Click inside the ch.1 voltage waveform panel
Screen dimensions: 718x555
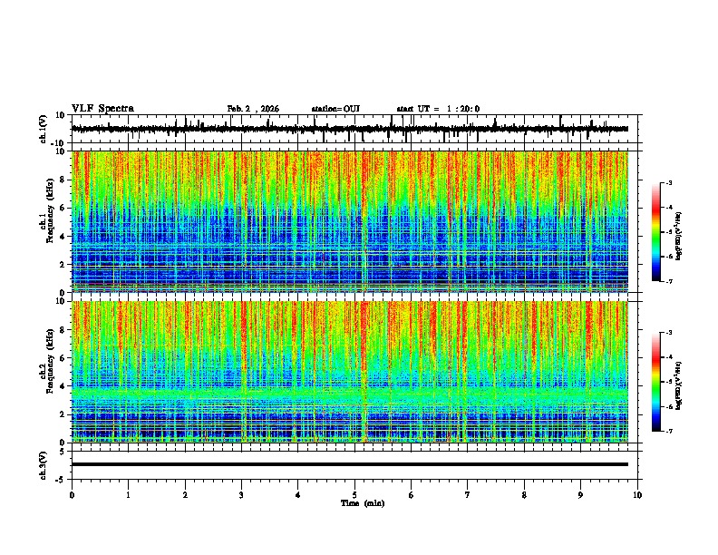click(x=356, y=129)
